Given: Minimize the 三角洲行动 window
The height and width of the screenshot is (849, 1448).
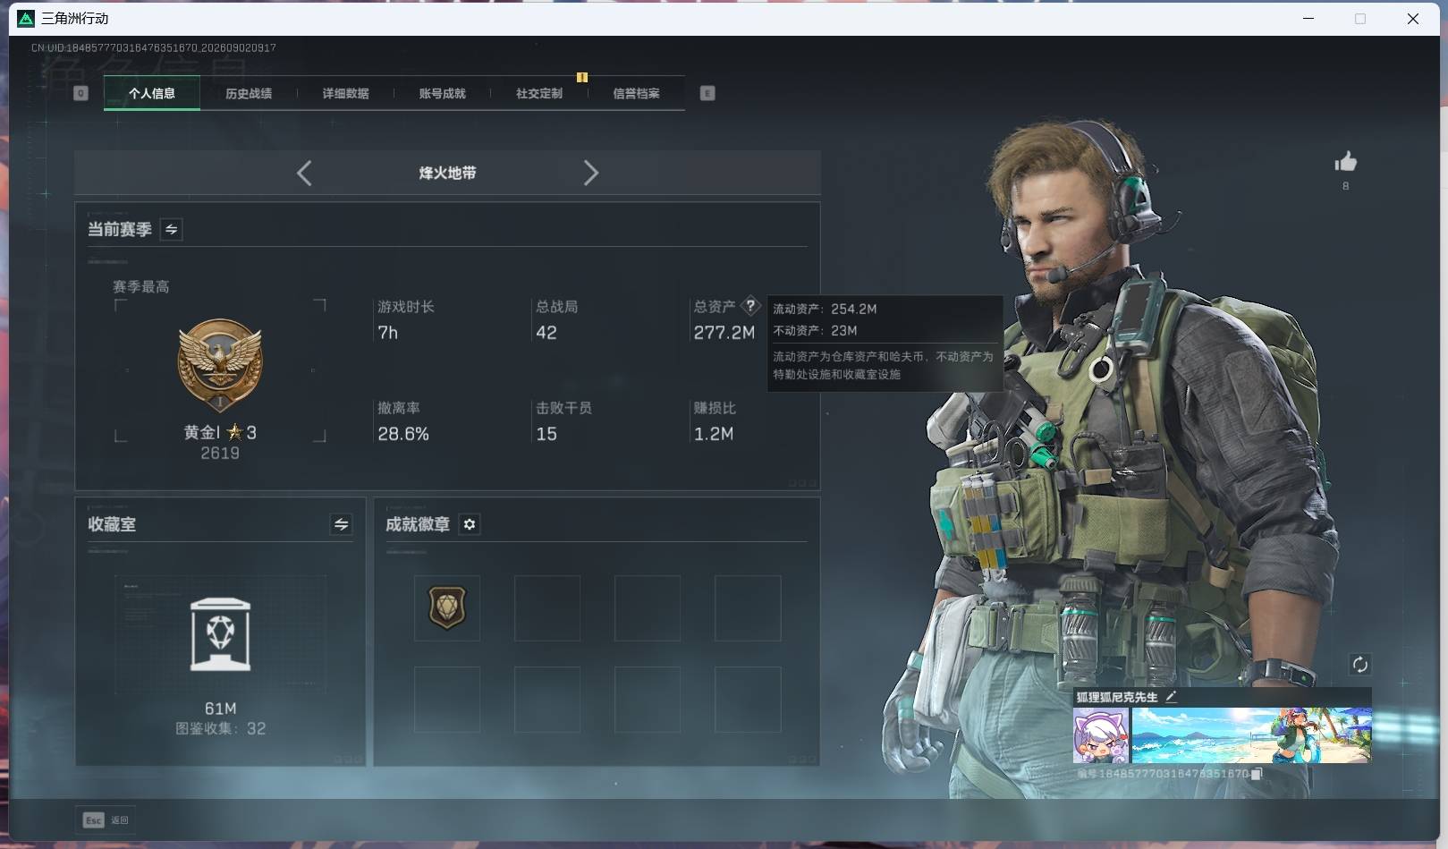Looking at the screenshot, I should coord(1308,18).
